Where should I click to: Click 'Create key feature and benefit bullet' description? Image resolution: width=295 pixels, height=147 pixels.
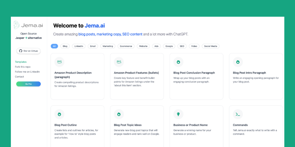point(134,82)
